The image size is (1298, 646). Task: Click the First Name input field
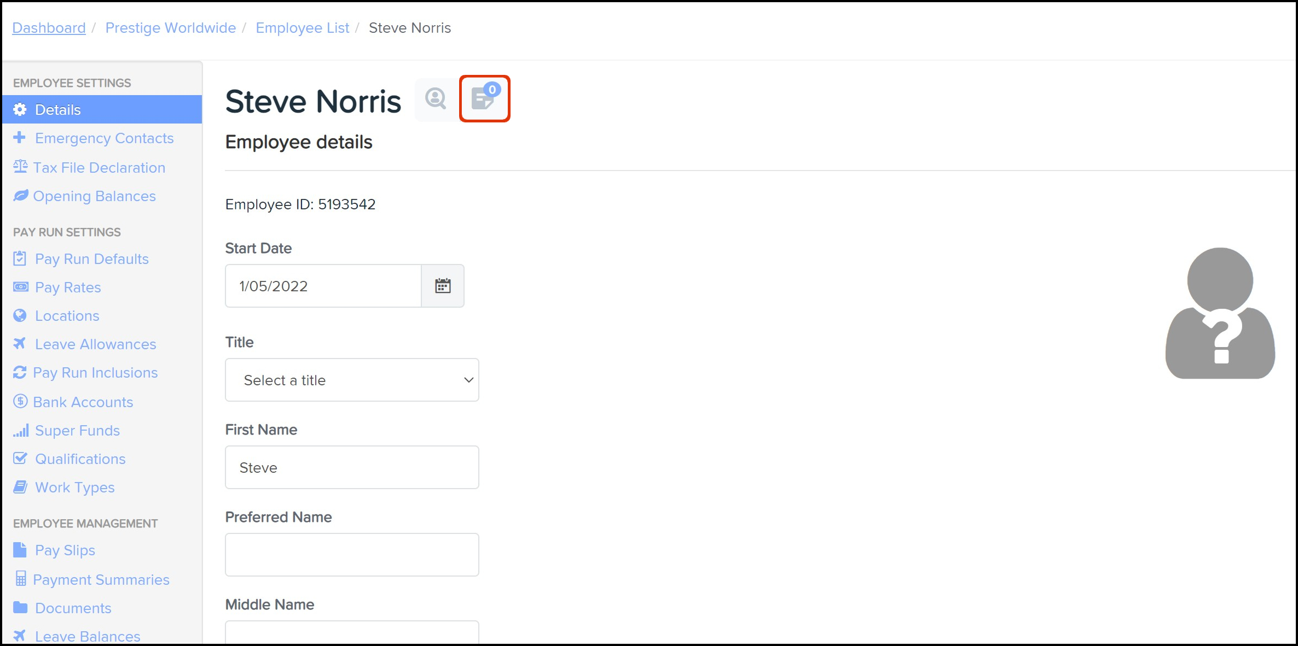[352, 467]
